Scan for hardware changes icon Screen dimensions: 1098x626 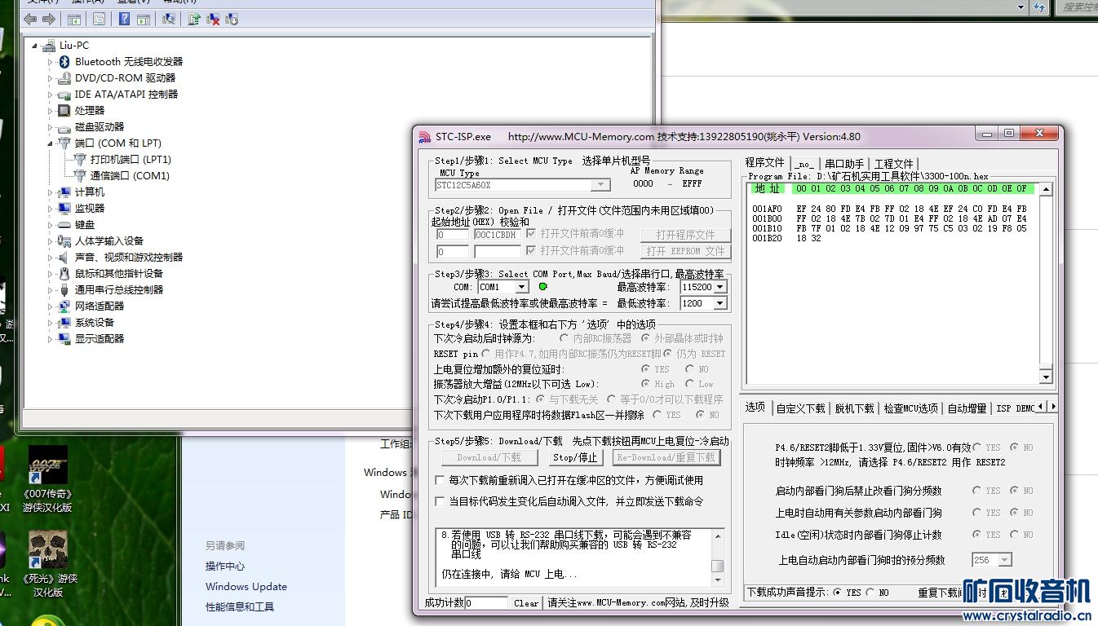click(x=169, y=19)
